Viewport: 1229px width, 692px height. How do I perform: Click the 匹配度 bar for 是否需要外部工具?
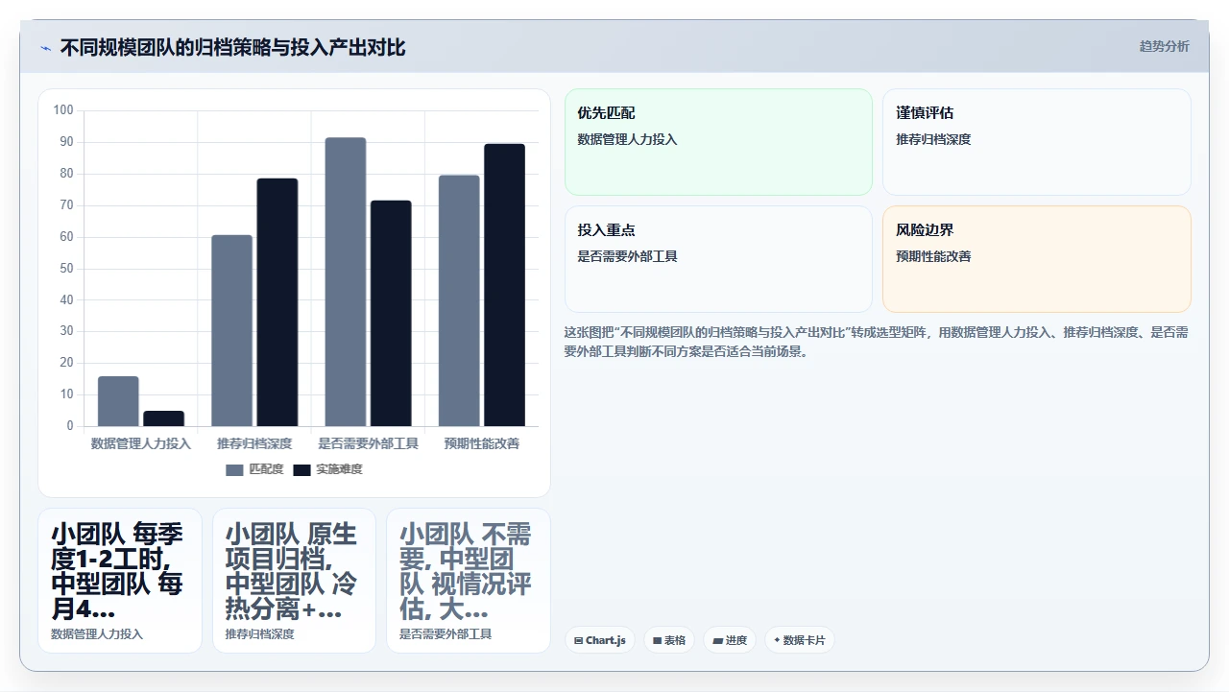(346, 282)
